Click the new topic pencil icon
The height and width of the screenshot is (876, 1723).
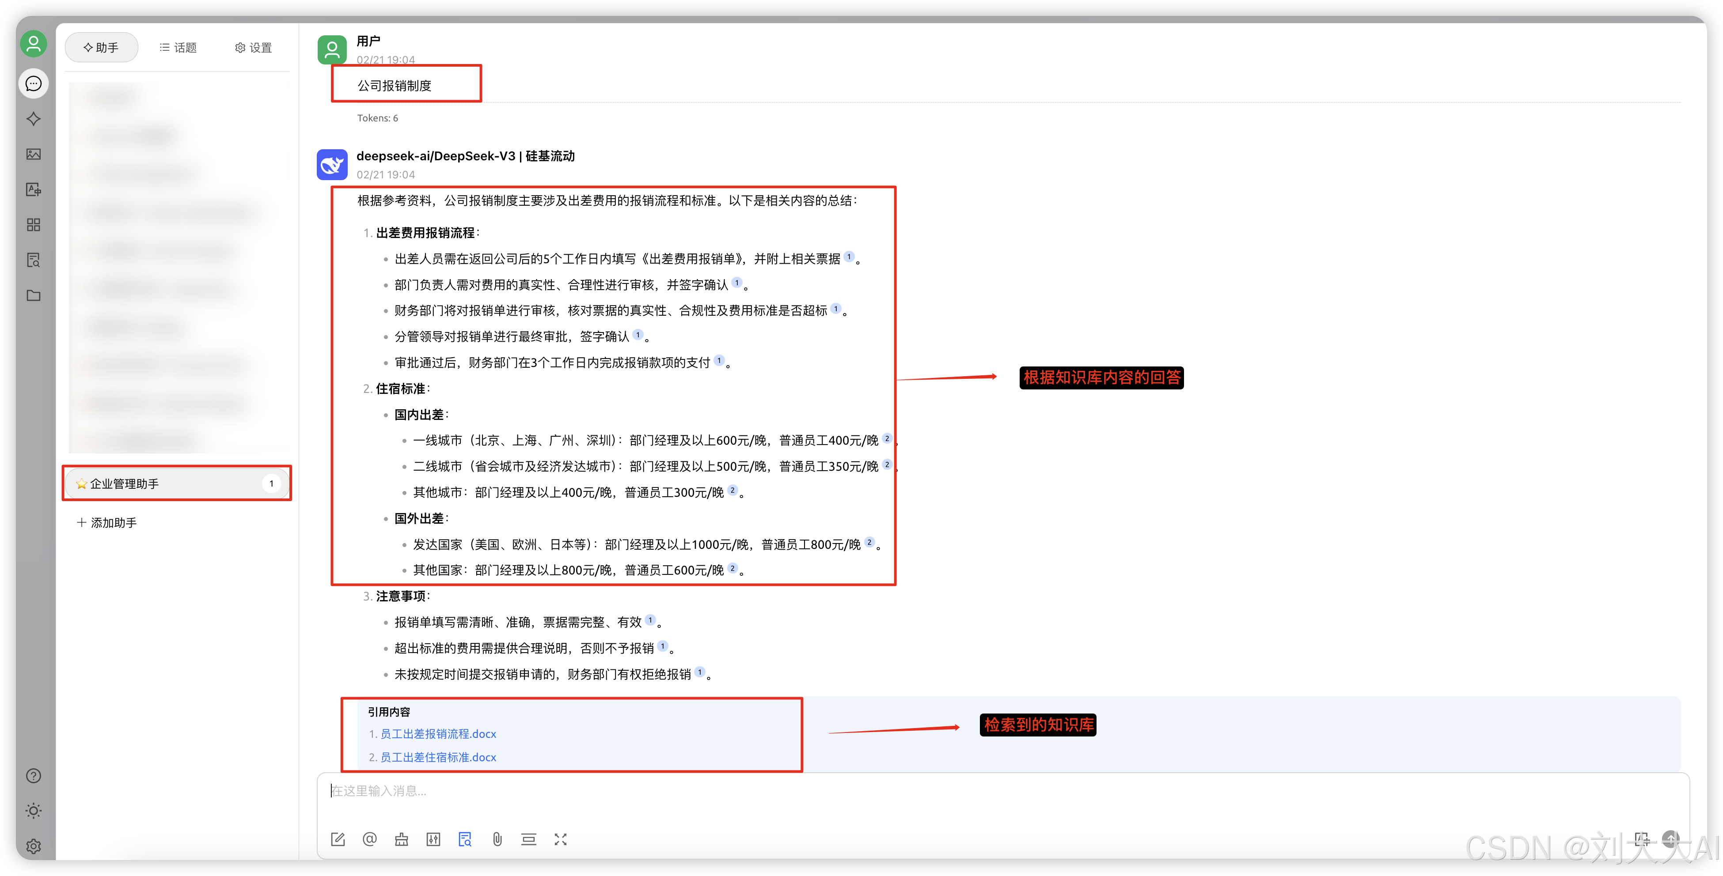point(338,839)
